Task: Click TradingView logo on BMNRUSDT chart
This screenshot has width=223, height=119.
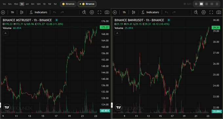Action: (118, 108)
